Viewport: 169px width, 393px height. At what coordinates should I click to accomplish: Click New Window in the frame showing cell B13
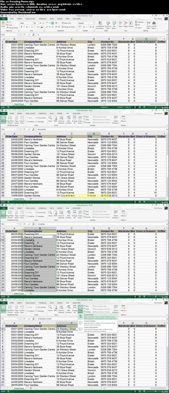tap(69, 214)
